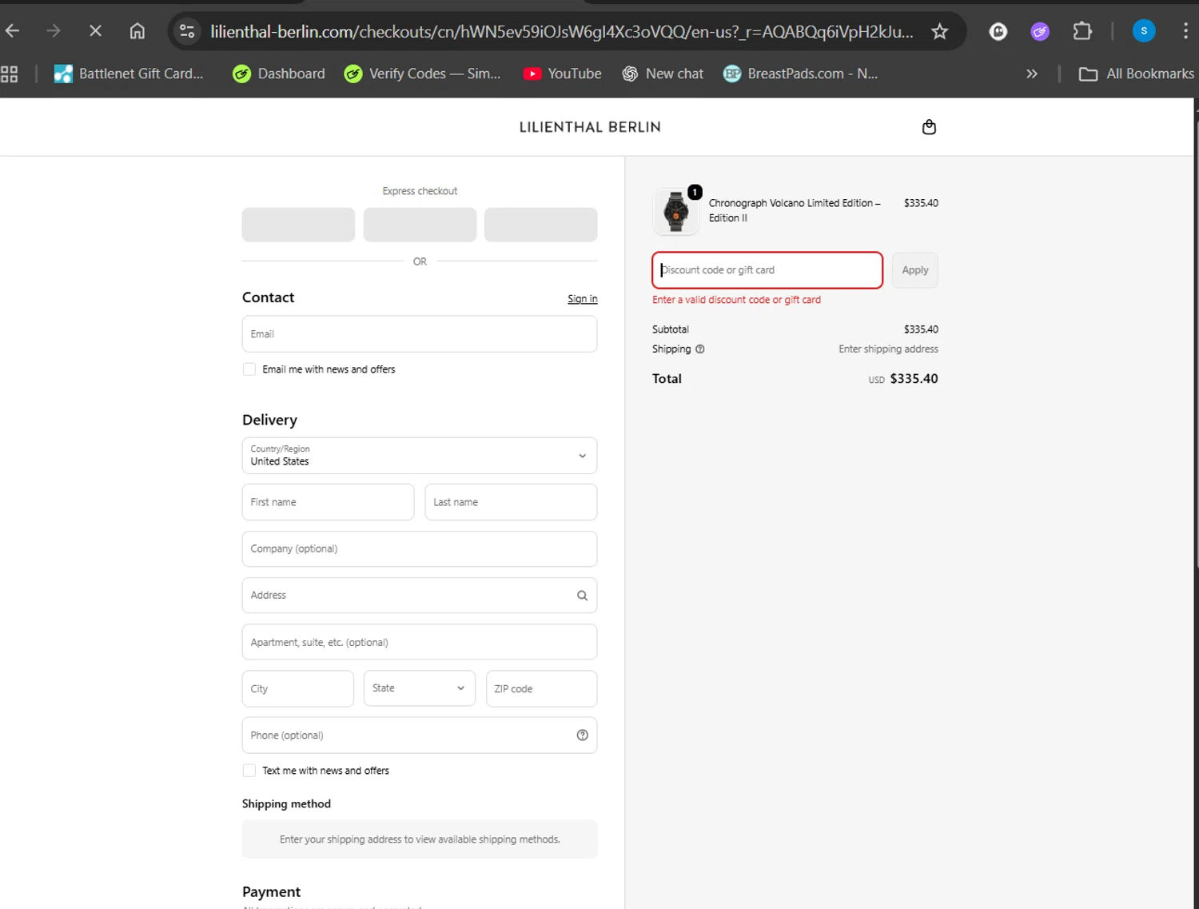Focus the First name field
This screenshot has height=909, width=1199.
[328, 502]
